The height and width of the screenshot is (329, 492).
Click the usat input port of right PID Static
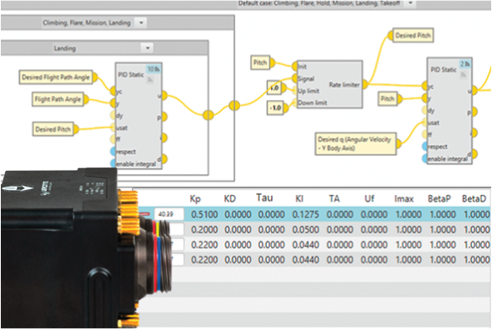(x=425, y=122)
